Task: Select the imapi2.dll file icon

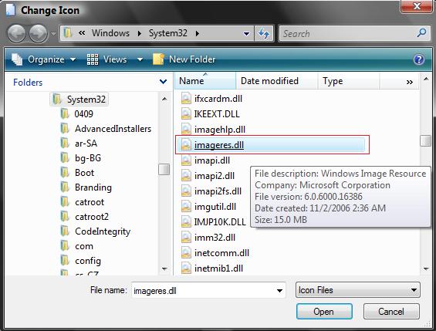Action: [186, 176]
